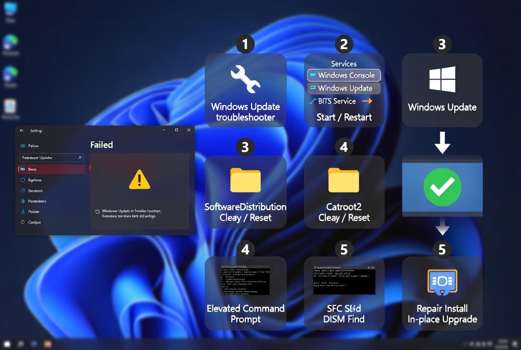Viewport: 521px width, 350px height.
Task: Click the grey search icon on the taskbar
Action: (x=21, y=344)
